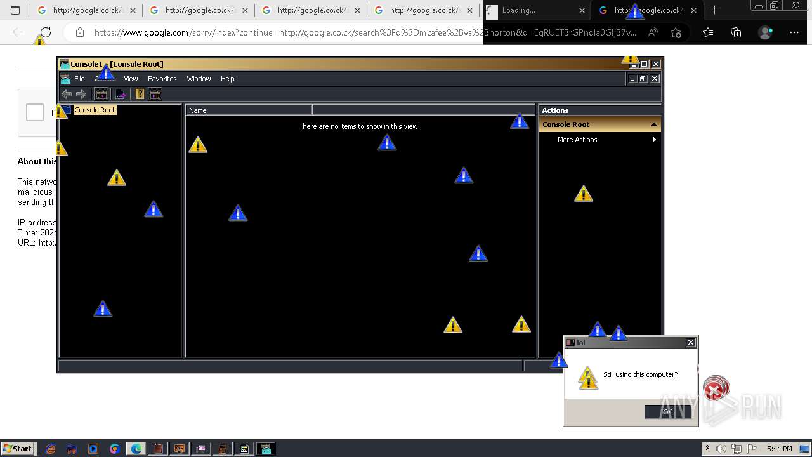Open Windows Media Player from taskbar
Screen dimensions: 812x457
(x=93, y=449)
